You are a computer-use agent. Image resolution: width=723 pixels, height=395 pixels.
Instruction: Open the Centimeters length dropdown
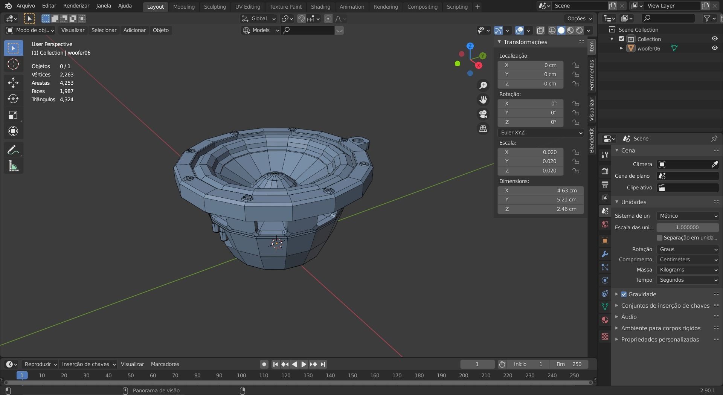click(x=688, y=259)
